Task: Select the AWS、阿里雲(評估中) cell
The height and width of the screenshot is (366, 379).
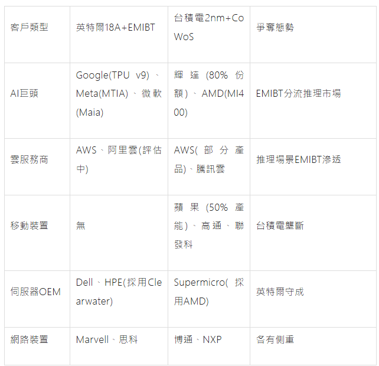Action: click(x=118, y=159)
